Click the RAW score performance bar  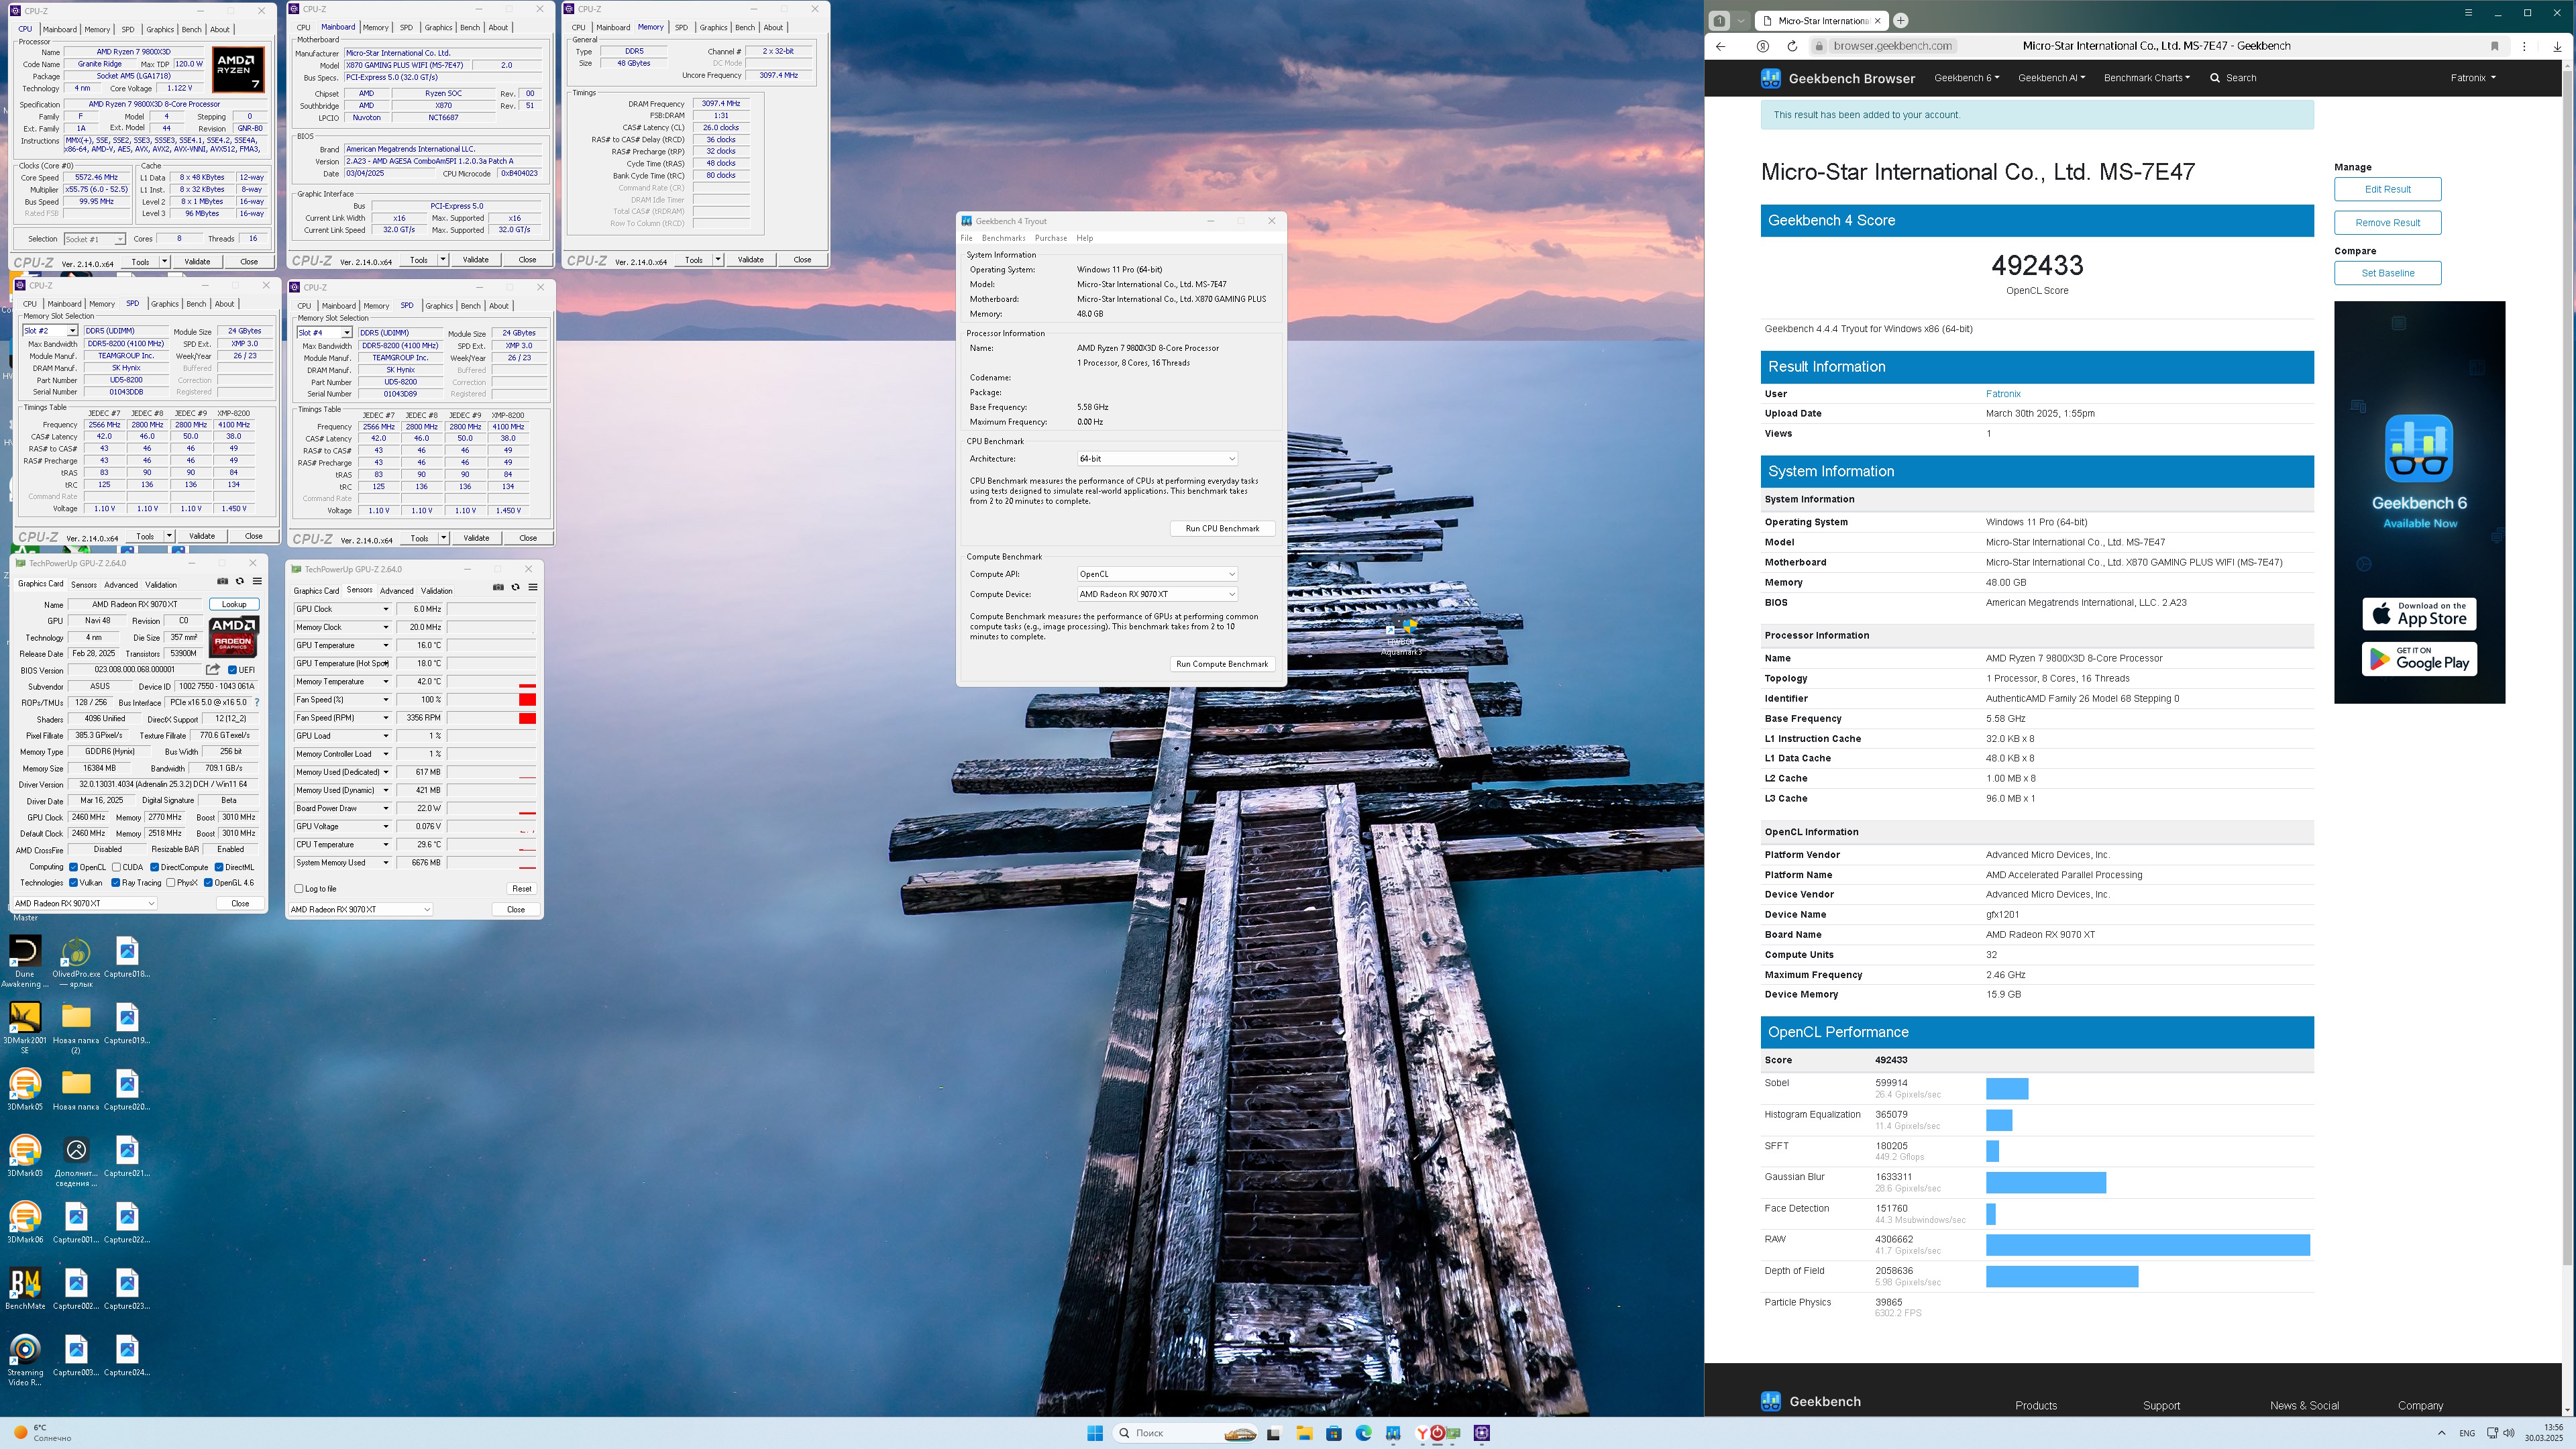point(2147,1245)
